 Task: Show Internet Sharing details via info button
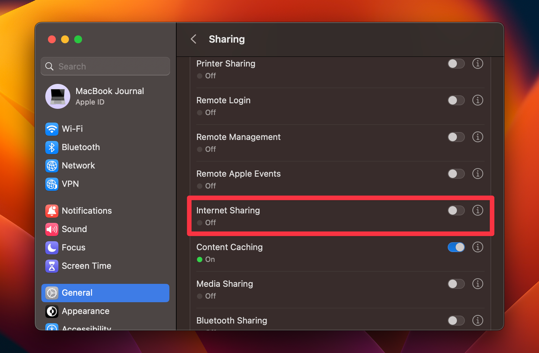478,210
